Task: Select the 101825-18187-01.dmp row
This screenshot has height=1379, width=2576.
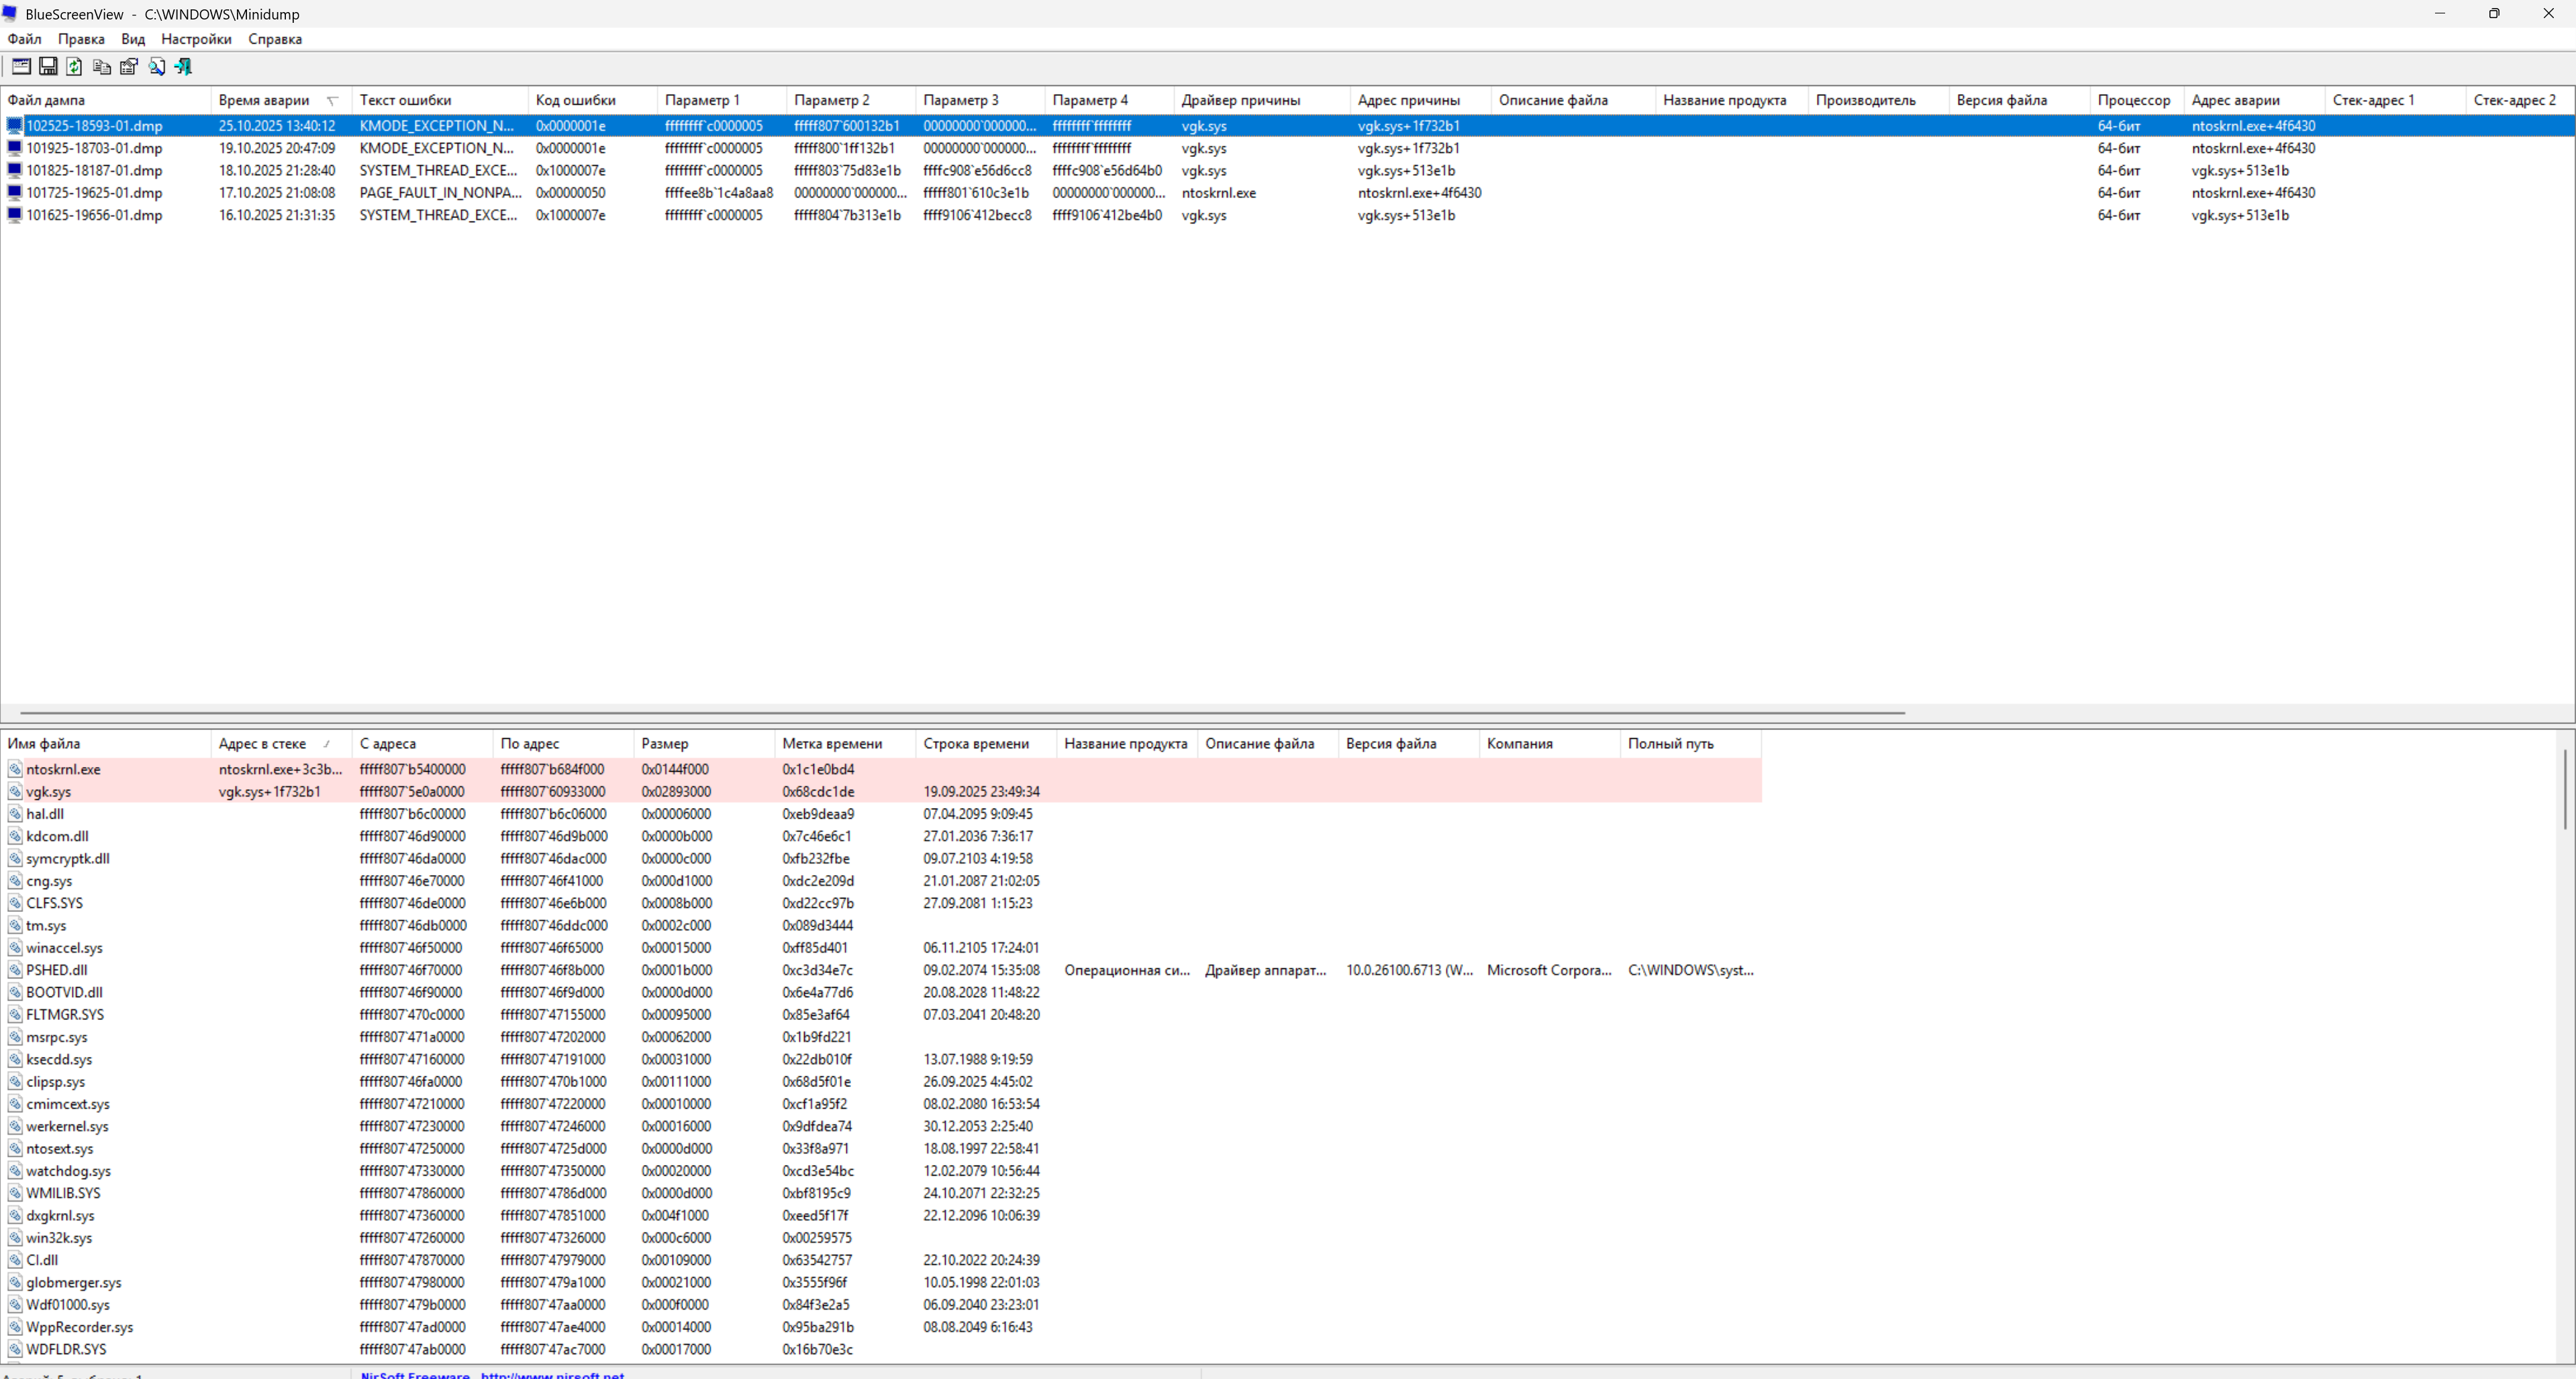Action: click(x=1288, y=171)
